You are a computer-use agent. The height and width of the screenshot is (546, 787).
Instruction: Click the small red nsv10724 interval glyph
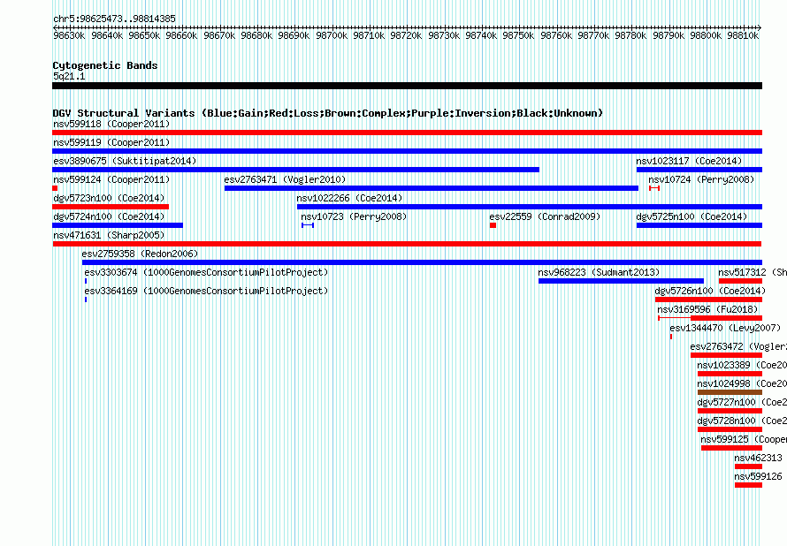point(654,188)
